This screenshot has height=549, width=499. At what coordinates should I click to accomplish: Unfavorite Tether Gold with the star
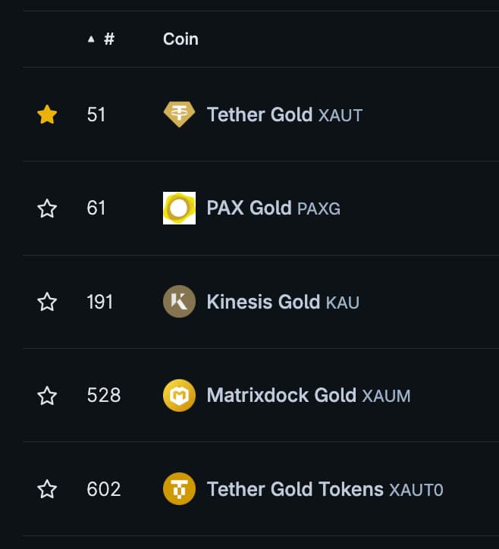(x=47, y=115)
